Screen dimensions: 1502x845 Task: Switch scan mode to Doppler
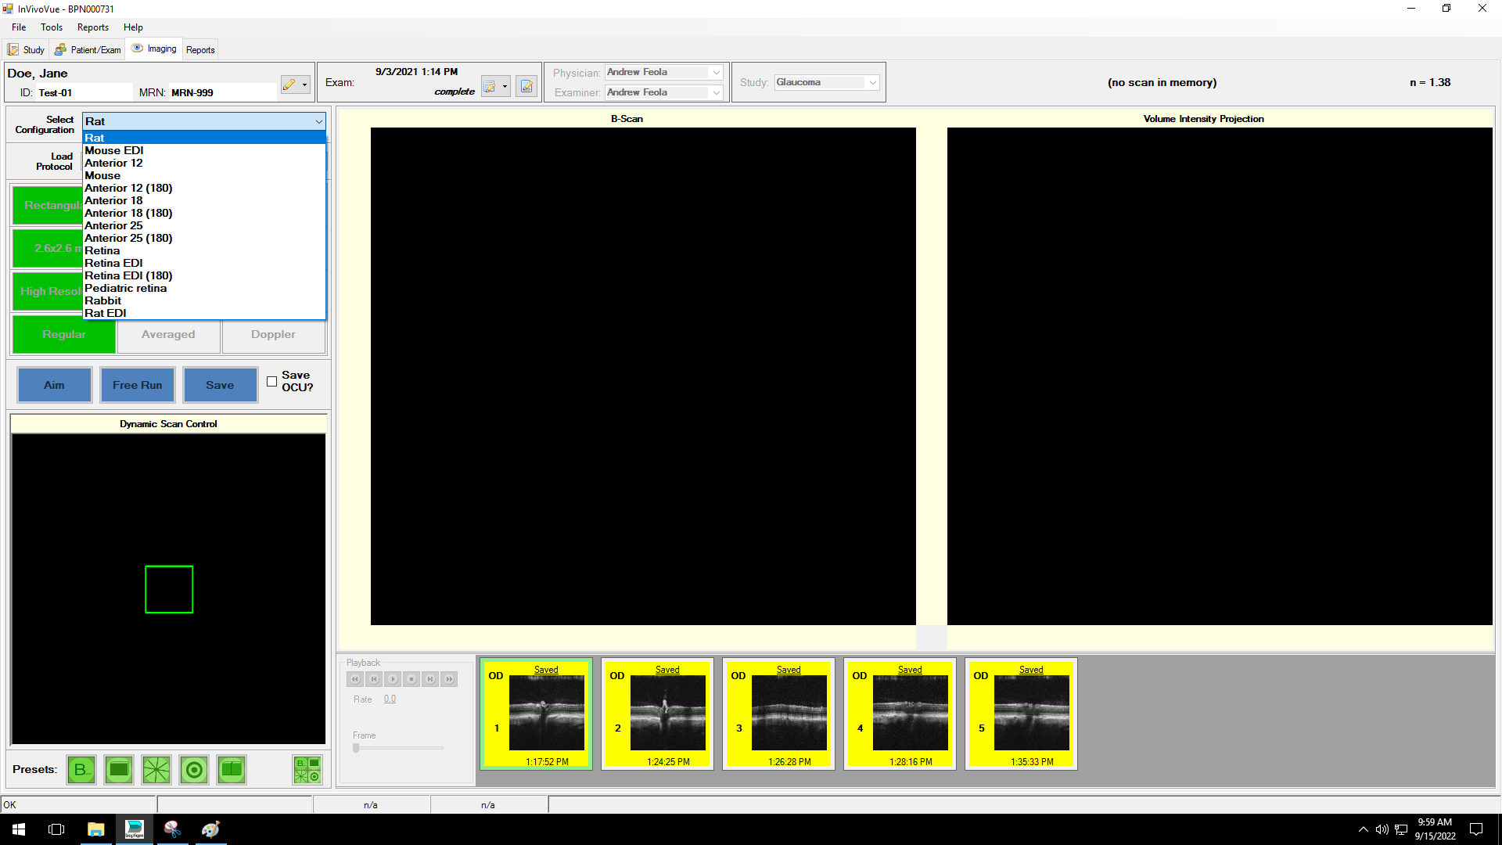(x=273, y=335)
